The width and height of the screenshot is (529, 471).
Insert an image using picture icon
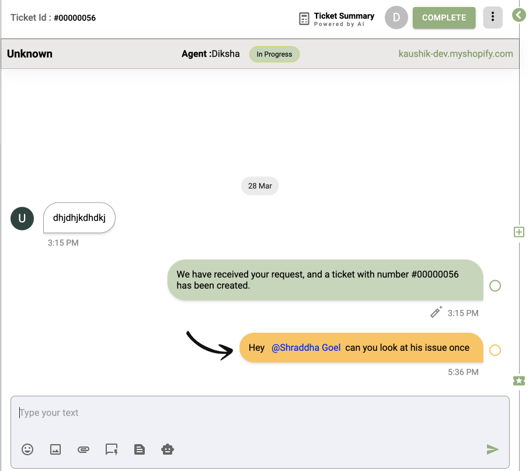point(55,449)
